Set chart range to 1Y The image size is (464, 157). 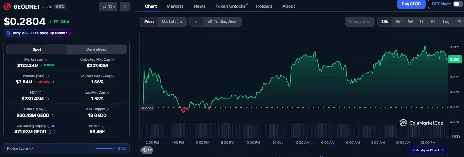422,22
